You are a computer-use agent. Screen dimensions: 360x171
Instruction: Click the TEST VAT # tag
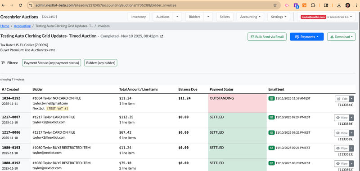[58, 108]
